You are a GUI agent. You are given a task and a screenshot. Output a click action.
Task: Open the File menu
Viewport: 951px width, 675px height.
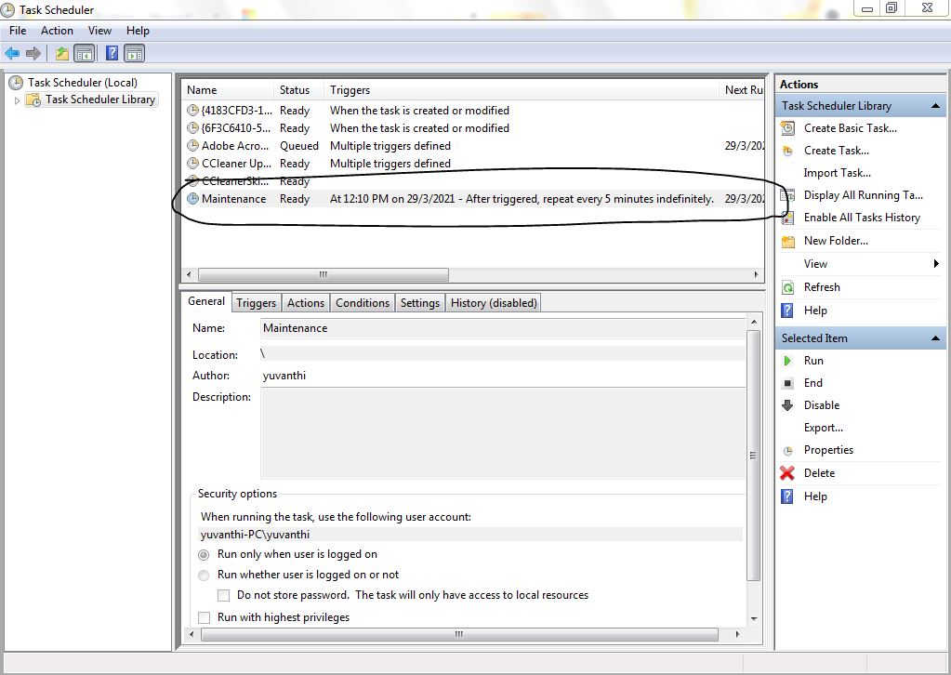click(x=18, y=31)
